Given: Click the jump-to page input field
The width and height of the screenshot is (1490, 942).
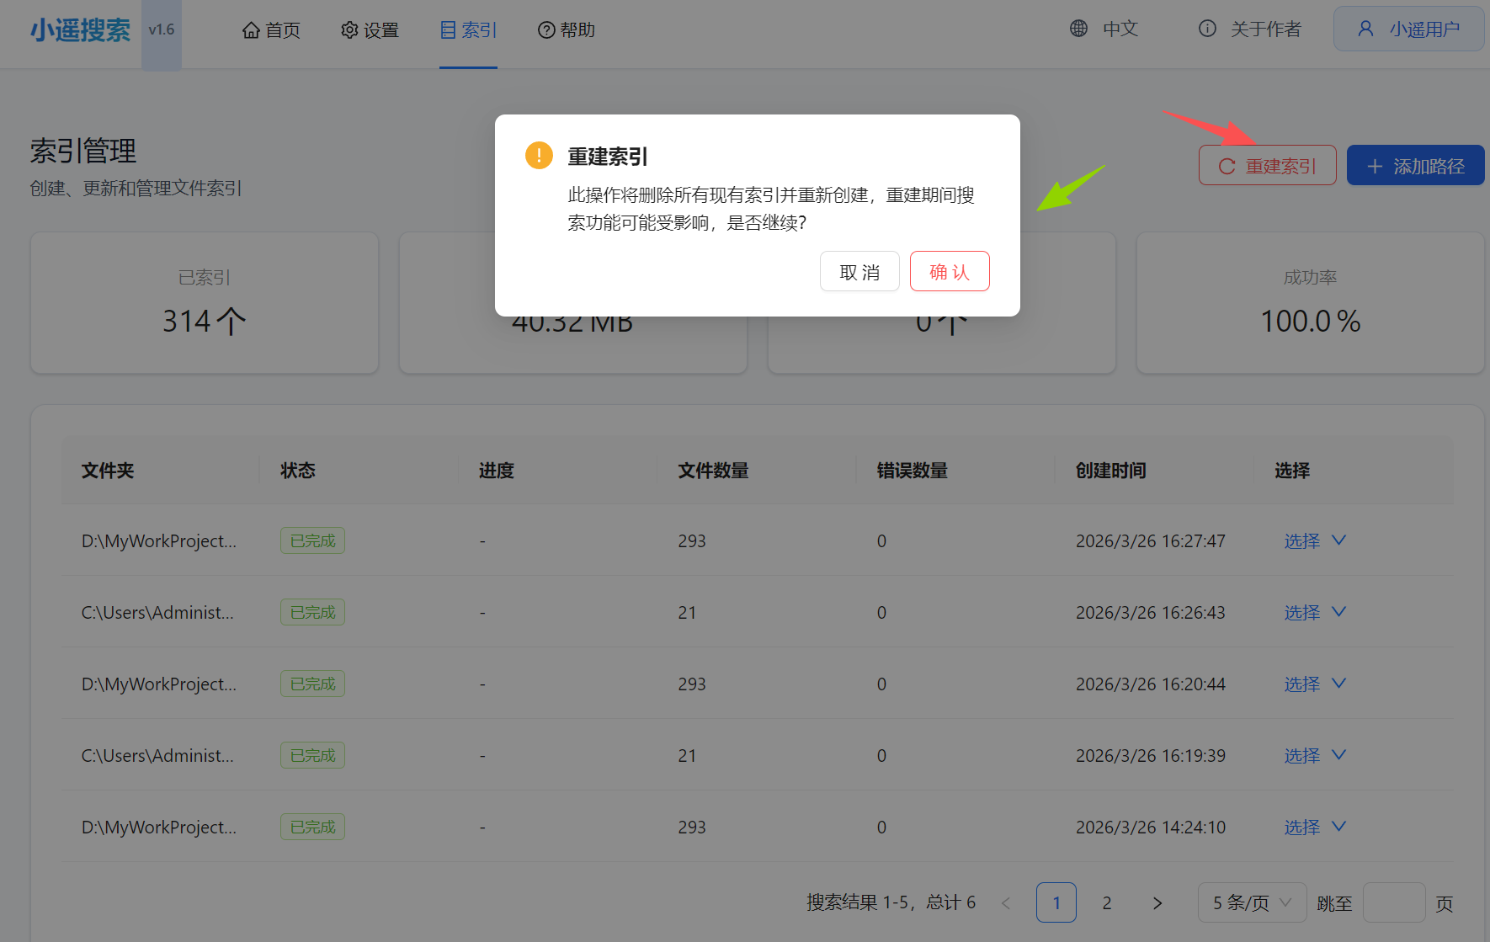Looking at the screenshot, I should 1393,903.
